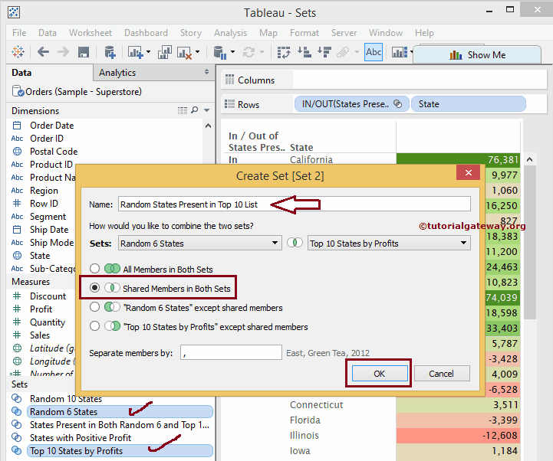
Task: Select All Members in Both Sets option
Action: click(95, 270)
